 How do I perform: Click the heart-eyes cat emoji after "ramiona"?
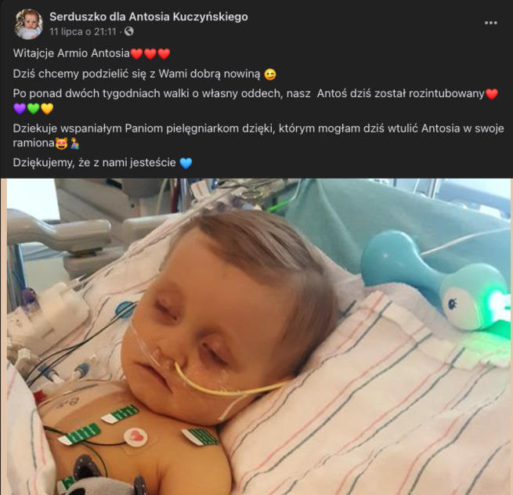pyautogui.click(x=62, y=143)
